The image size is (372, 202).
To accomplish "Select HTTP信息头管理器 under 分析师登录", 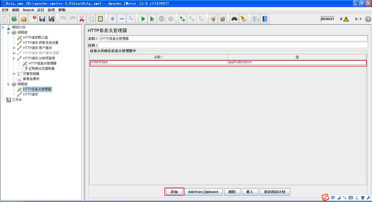I will click(x=42, y=63).
